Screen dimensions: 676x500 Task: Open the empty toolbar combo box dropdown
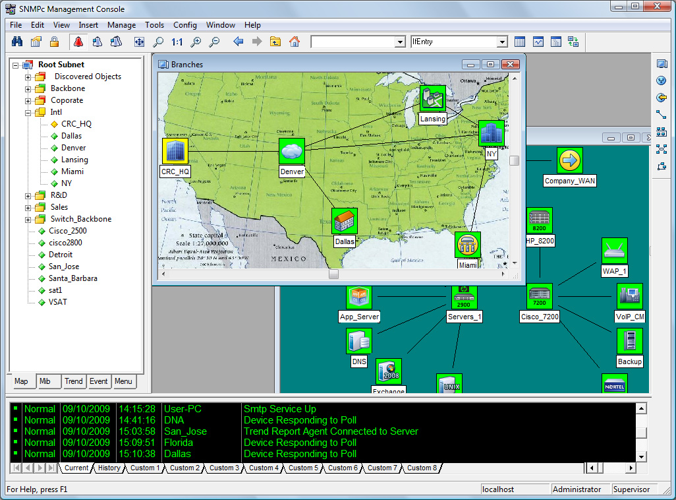(400, 42)
